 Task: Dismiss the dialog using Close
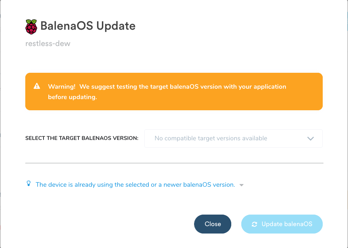pyautogui.click(x=212, y=224)
